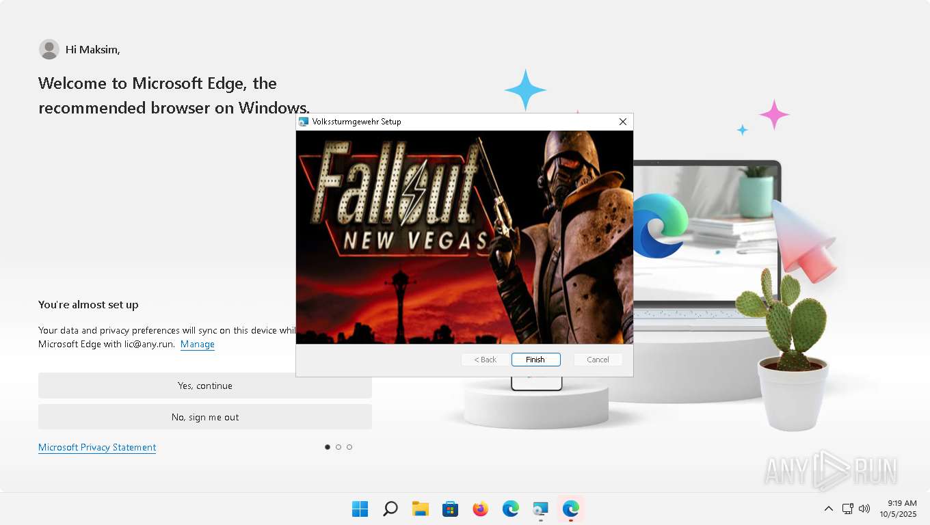
Task: Click the Maksim profile avatar icon
Action: [49, 49]
